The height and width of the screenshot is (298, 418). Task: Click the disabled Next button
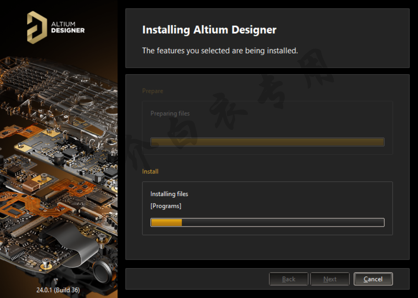click(x=330, y=279)
